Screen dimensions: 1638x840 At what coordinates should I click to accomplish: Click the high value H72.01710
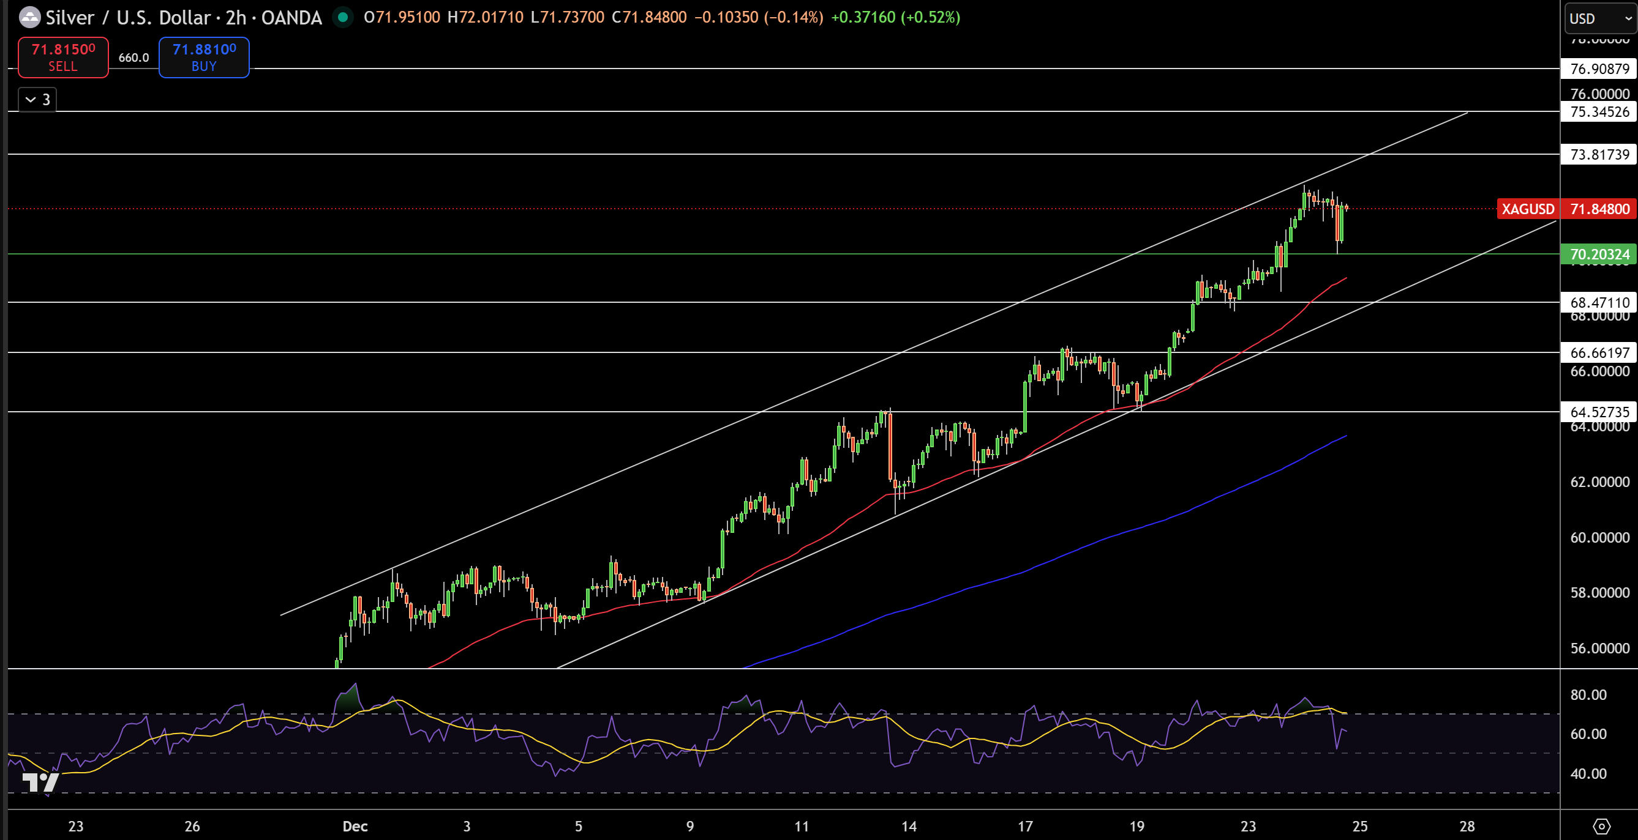pyautogui.click(x=485, y=17)
